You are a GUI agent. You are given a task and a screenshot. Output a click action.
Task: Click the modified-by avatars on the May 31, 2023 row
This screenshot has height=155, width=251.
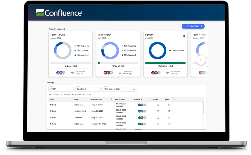pos(142,118)
